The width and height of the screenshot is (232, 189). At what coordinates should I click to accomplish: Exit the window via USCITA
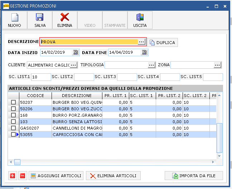140,20
